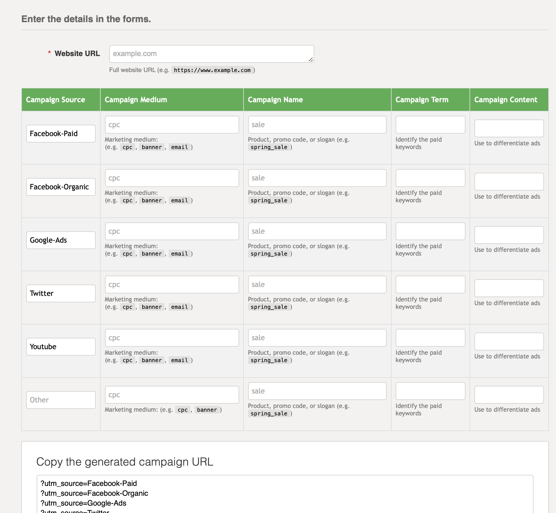This screenshot has width=556, height=513.
Task: Select the Youtube source field
Action: (x=61, y=346)
